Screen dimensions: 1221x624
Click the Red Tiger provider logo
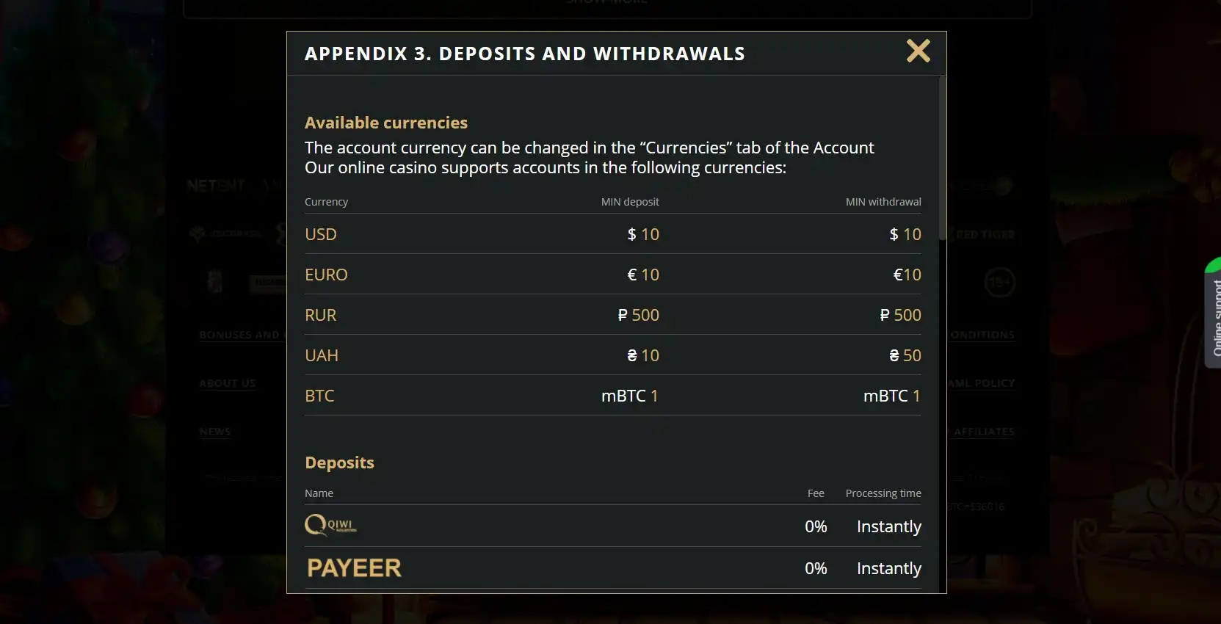[x=985, y=235]
